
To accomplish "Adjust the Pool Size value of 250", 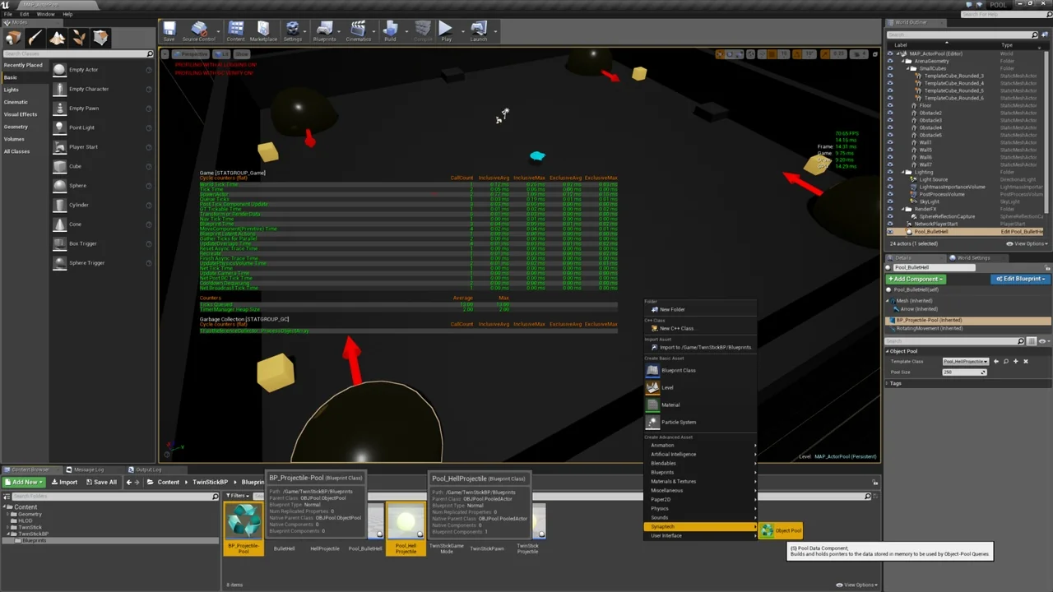I will tap(963, 372).
